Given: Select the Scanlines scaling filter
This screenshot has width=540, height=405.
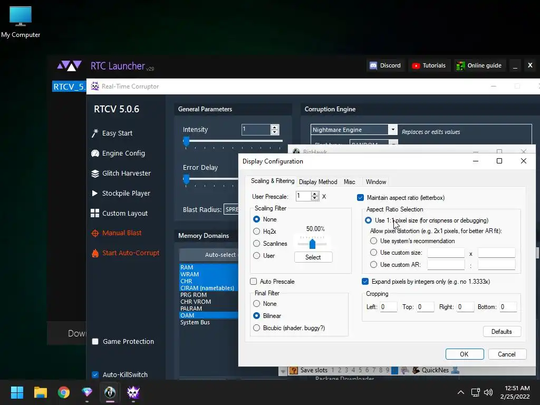Looking at the screenshot, I should [257, 244].
